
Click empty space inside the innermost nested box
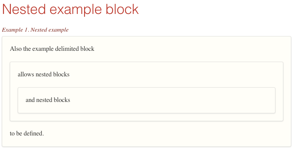(170, 100)
